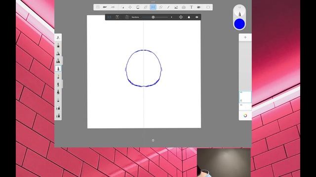Viewport: 316px width, 177px height.
Task: Select the thin pencil brush below the highlighted brush
Action: point(58,77)
